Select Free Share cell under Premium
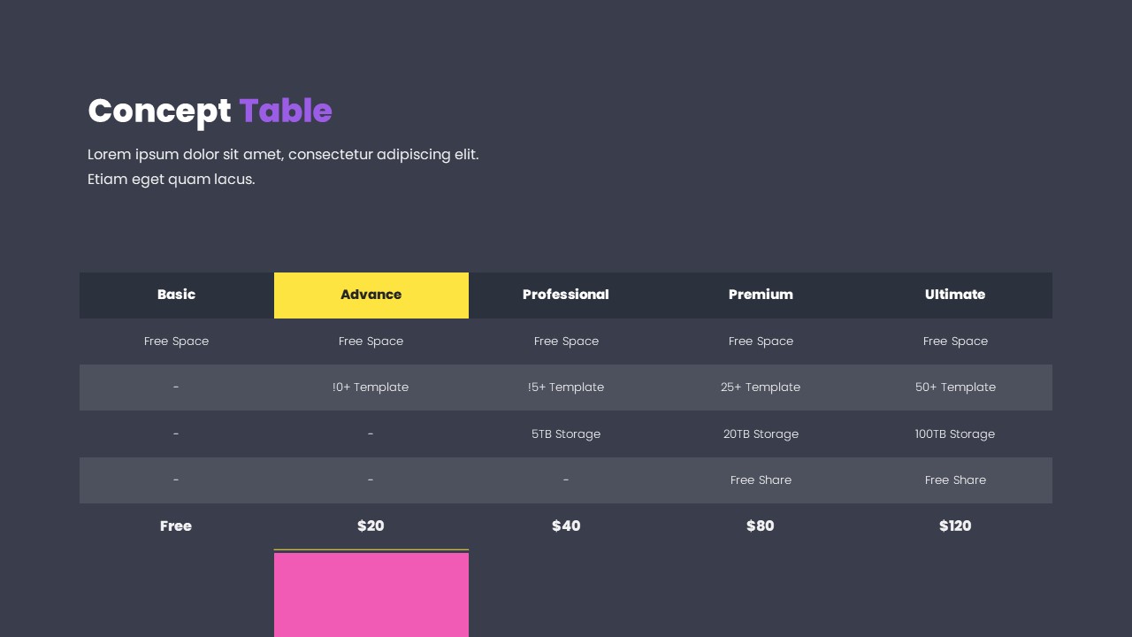 pyautogui.click(x=761, y=480)
